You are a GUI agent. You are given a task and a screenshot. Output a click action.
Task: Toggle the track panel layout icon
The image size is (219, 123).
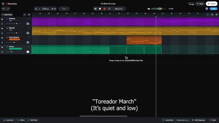29,15
